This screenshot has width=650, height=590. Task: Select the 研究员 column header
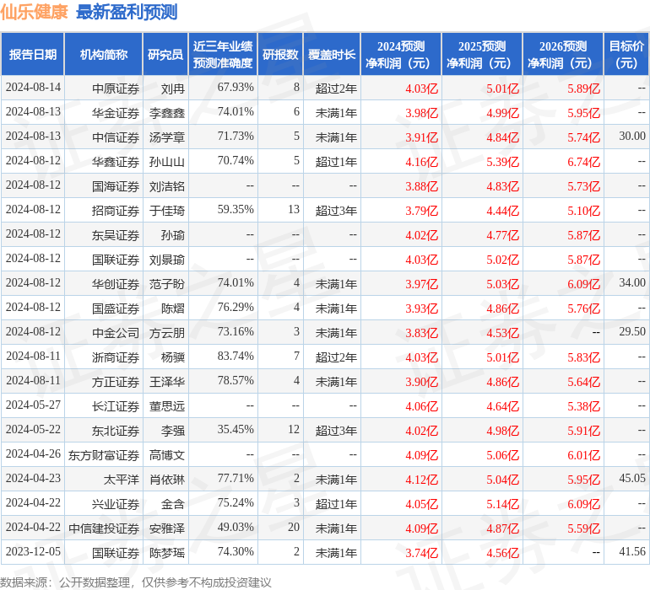[x=165, y=54]
